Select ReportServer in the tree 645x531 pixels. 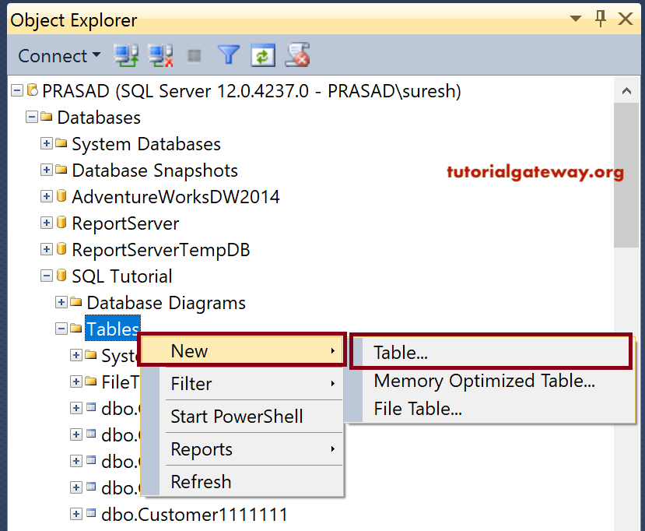coord(125,223)
